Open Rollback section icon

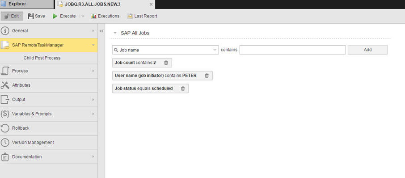click(5, 128)
